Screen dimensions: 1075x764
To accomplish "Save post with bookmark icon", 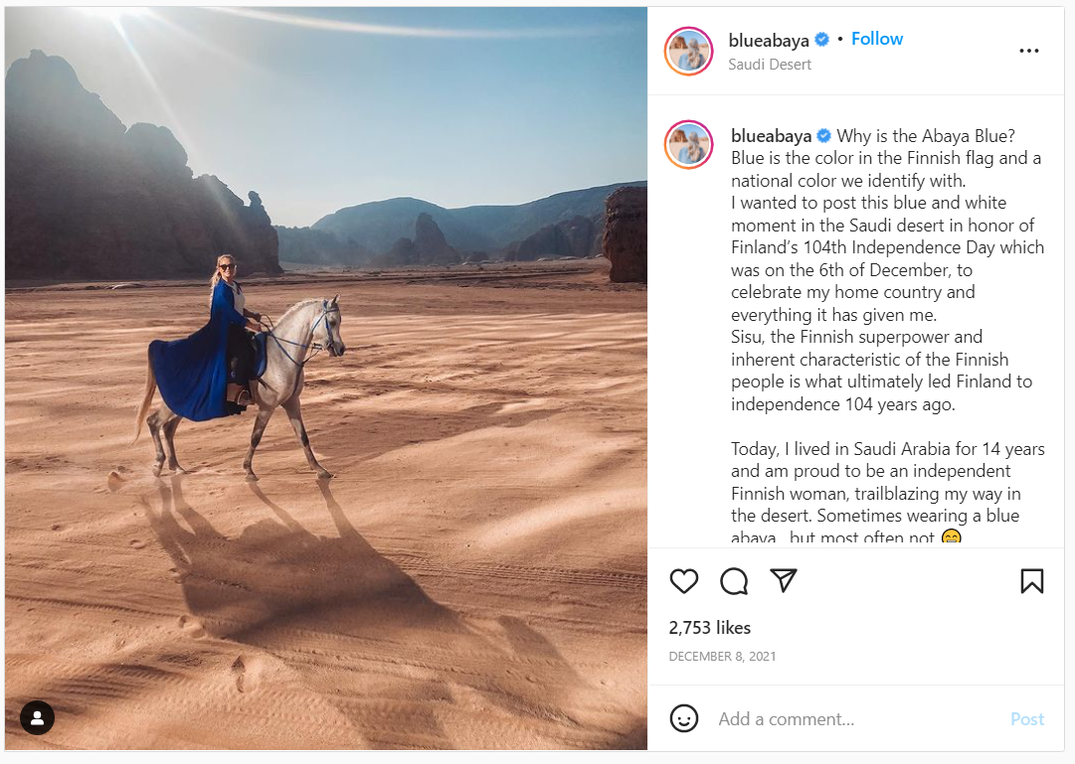I will point(1032,581).
